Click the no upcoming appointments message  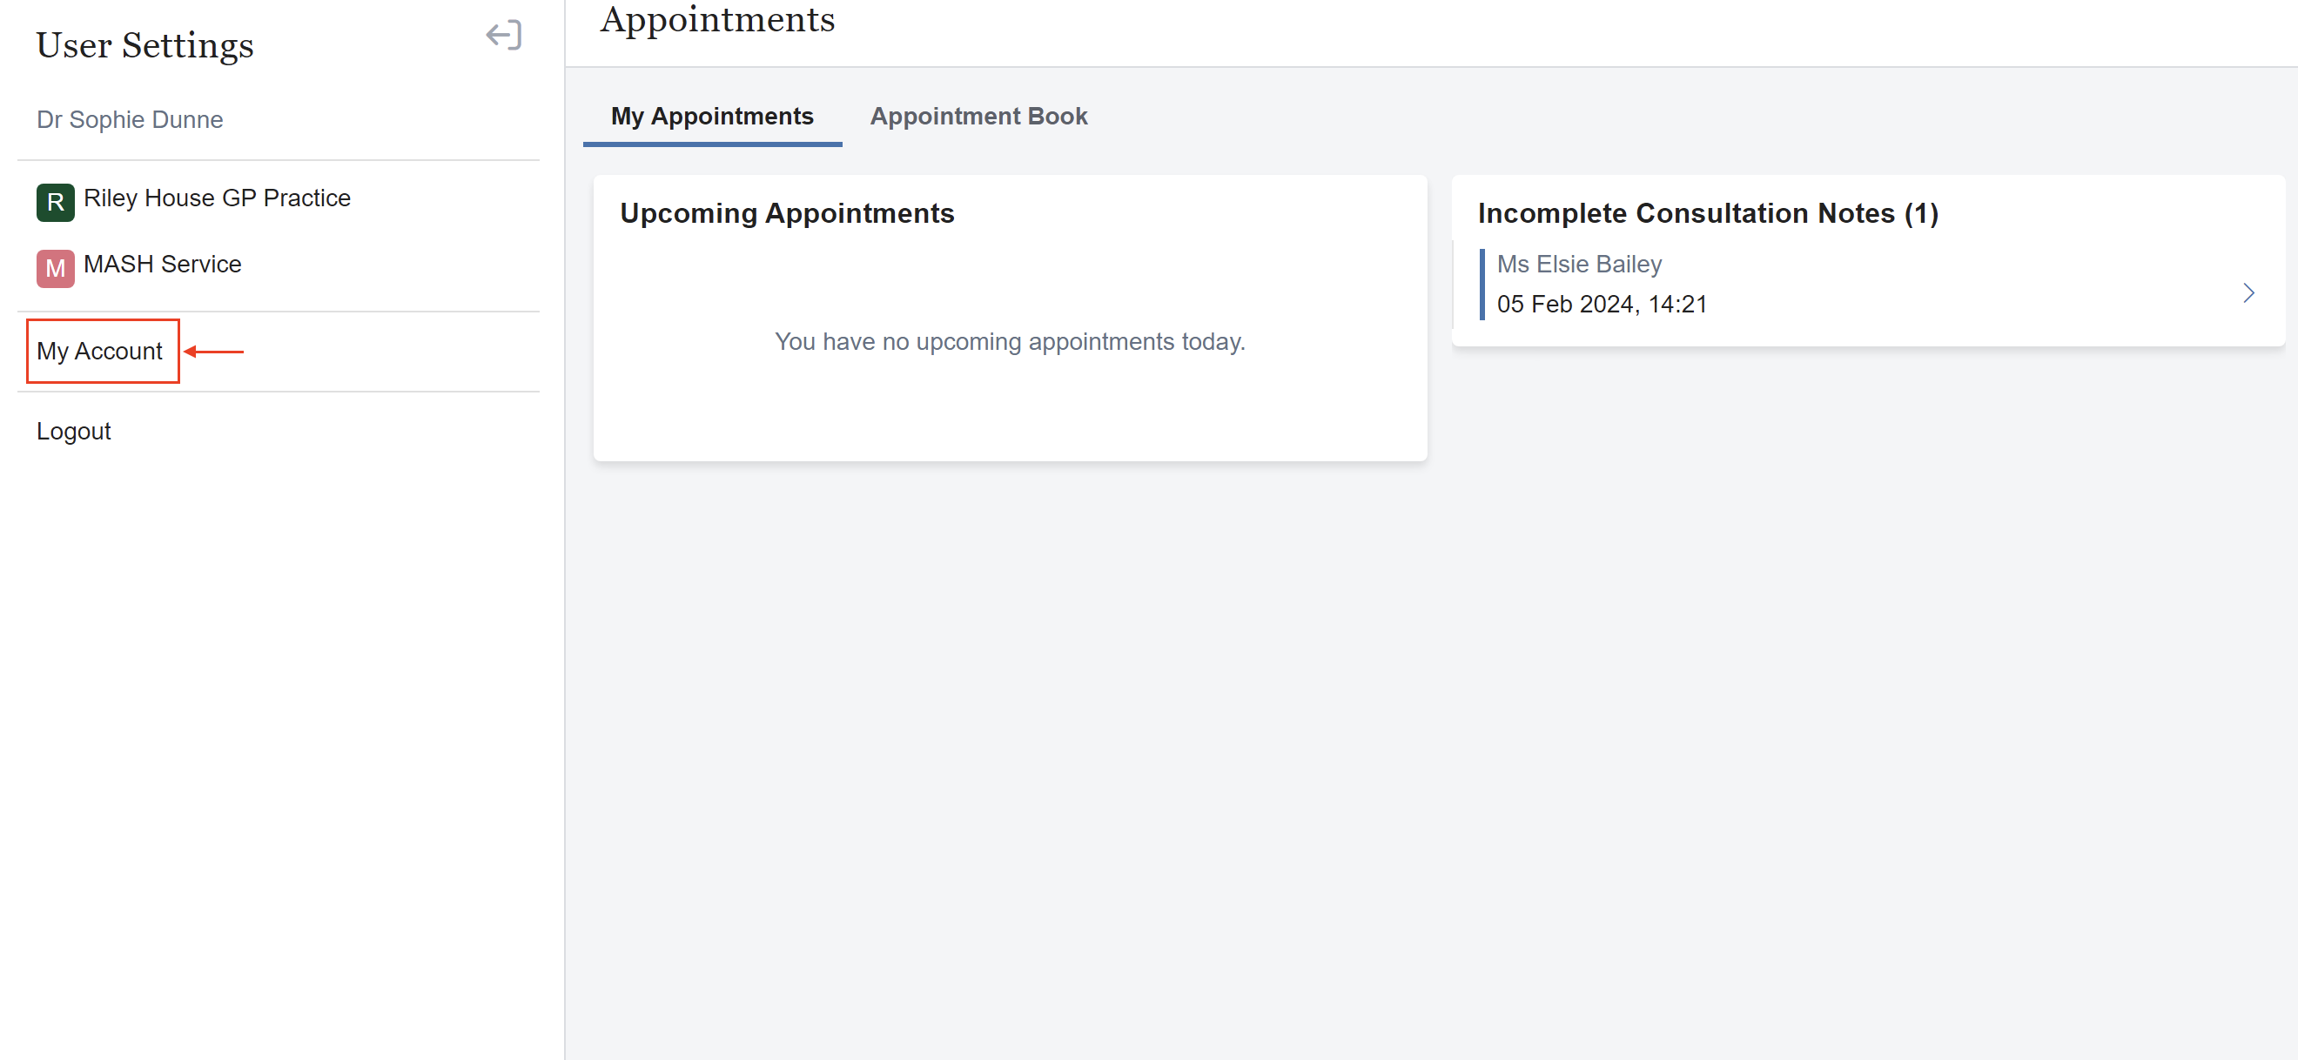[x=1010, y=342]
